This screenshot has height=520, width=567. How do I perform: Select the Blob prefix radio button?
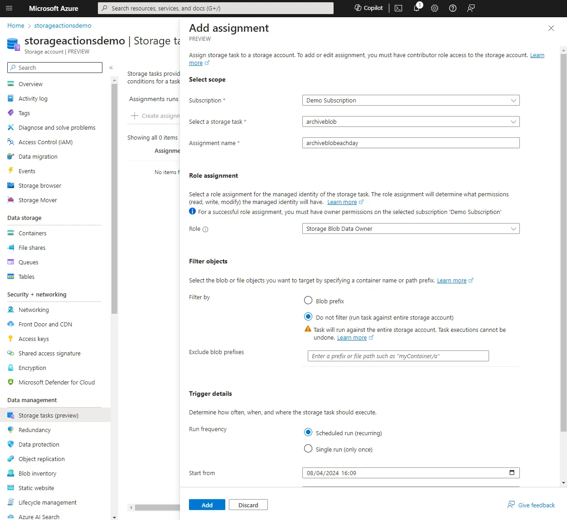pyautogui.click(x=308, y=301)
